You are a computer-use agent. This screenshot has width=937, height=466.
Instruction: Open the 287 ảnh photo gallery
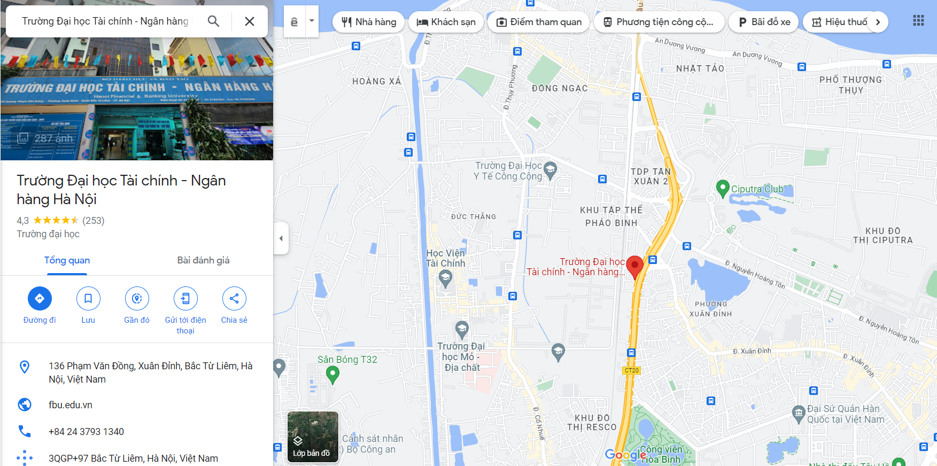tap(45, 138)
